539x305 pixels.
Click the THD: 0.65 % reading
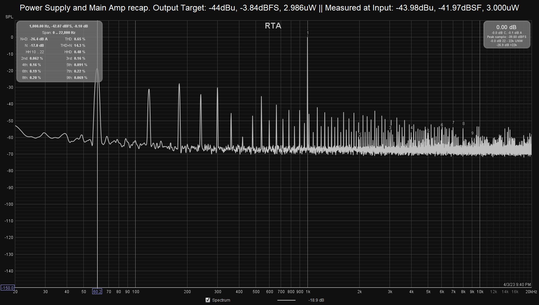pos(75,39)
